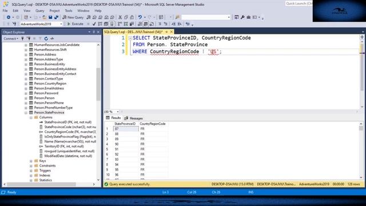366x206 pixels.
Task: Collapse the Columns folder node
Action: click(x=31, y=117)
